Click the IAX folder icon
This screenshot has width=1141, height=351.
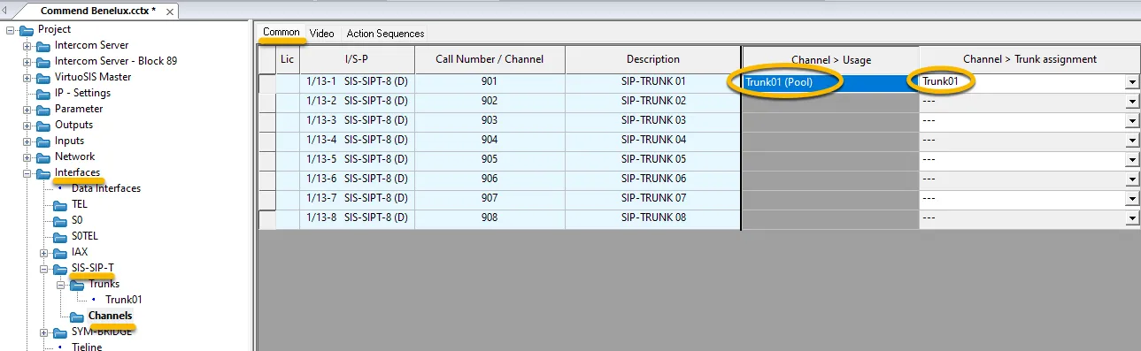[x=60, y=253]
